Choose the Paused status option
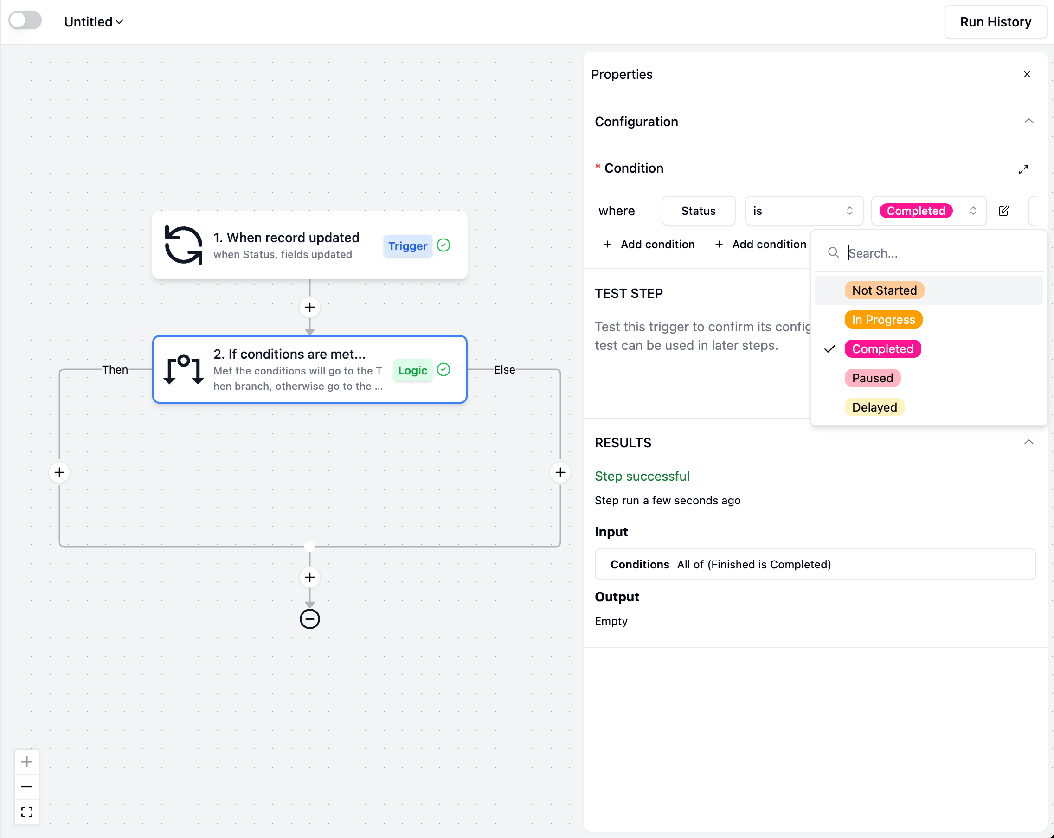The width and height of the screenshot is (1054, 838). [x=872, y=378]
